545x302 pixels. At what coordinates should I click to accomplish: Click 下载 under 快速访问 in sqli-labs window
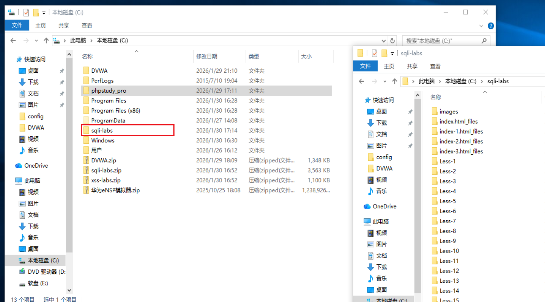point(381,123)
